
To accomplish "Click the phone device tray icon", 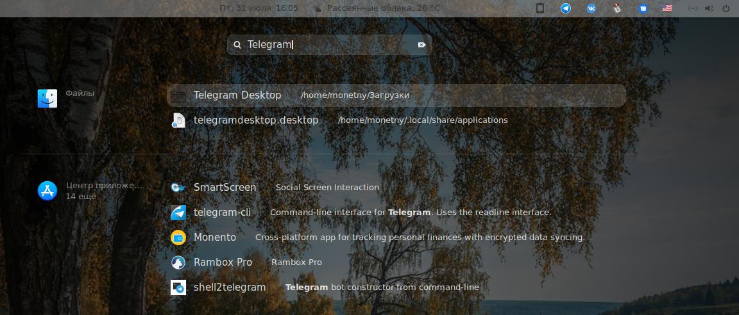I will [x=540, y=8].
